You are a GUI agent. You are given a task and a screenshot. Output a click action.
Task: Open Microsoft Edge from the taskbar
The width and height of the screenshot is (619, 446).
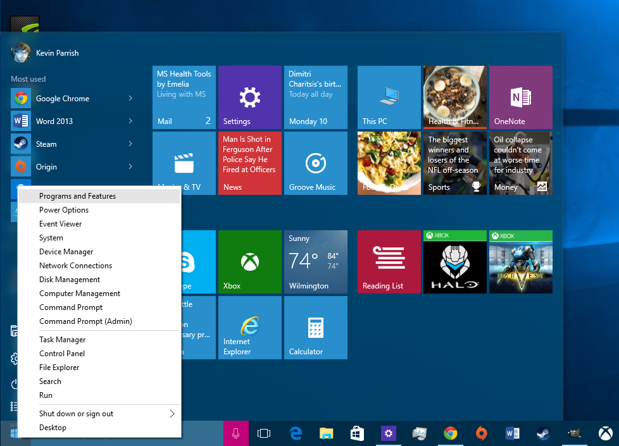tap(296, 433)
